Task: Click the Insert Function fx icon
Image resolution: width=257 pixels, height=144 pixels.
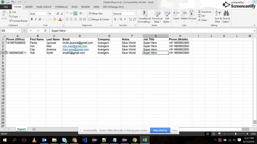Action: [45, 30]
